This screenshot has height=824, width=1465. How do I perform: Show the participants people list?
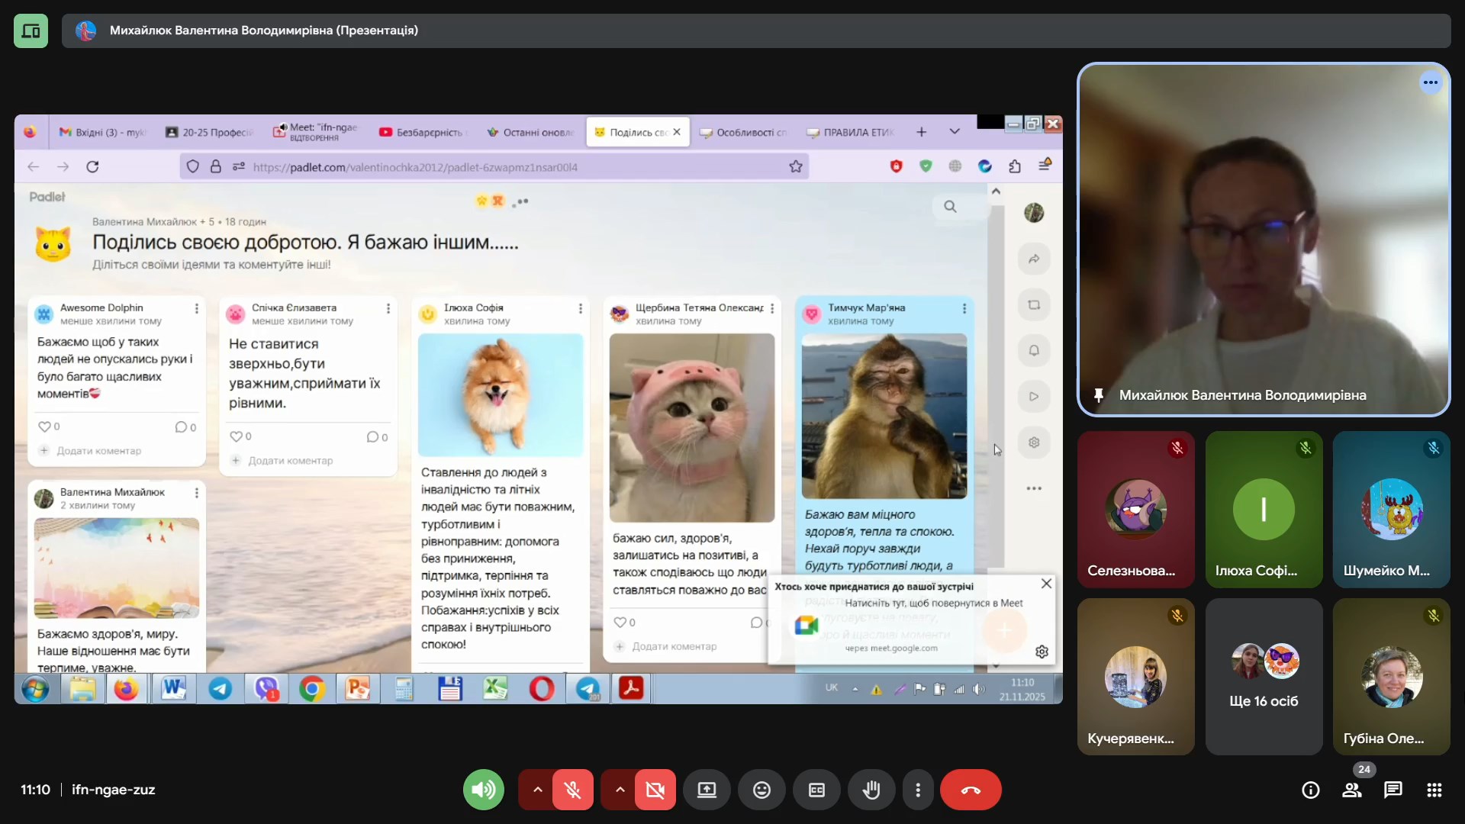pyautogui.click(x=1352, y=790)
